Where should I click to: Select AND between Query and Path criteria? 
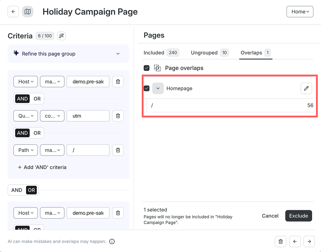pyautogui.click(x=22, y=133)
